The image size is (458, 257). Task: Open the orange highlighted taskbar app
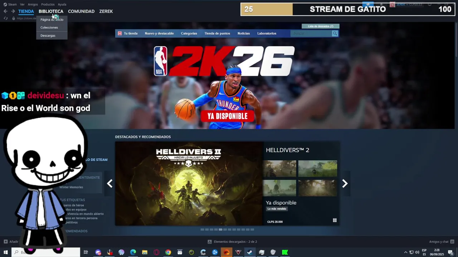(226, 252)
